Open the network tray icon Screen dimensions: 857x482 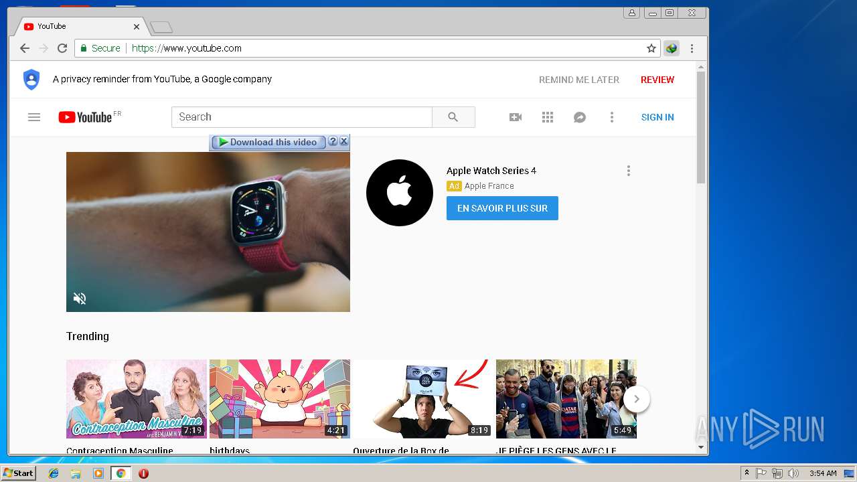(x=777, y=473)
